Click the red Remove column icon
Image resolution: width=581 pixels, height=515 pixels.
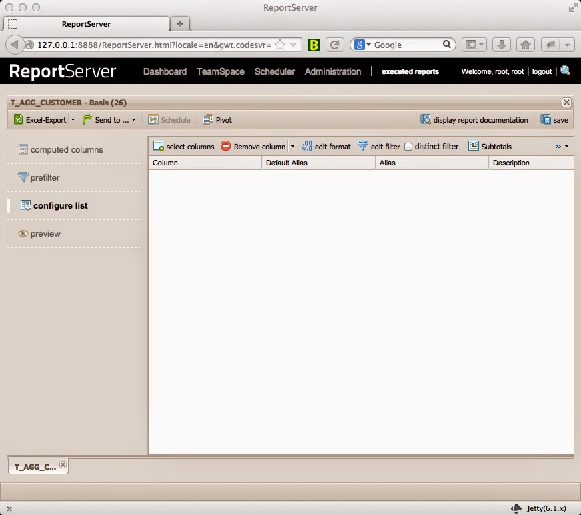pos(225,146)
